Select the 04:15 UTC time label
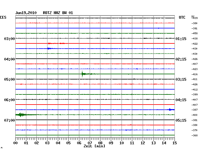This screenshot has height=151, width=199. (x=181, y=100)
